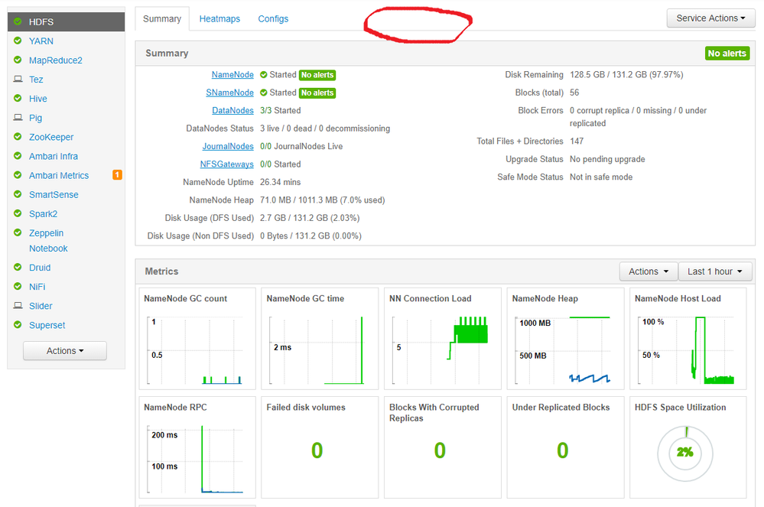The height and width of the screenshot is (507, 764).
Task: Switch to the Configs tab
Action: pyautogui.click(x=273, y=18)
